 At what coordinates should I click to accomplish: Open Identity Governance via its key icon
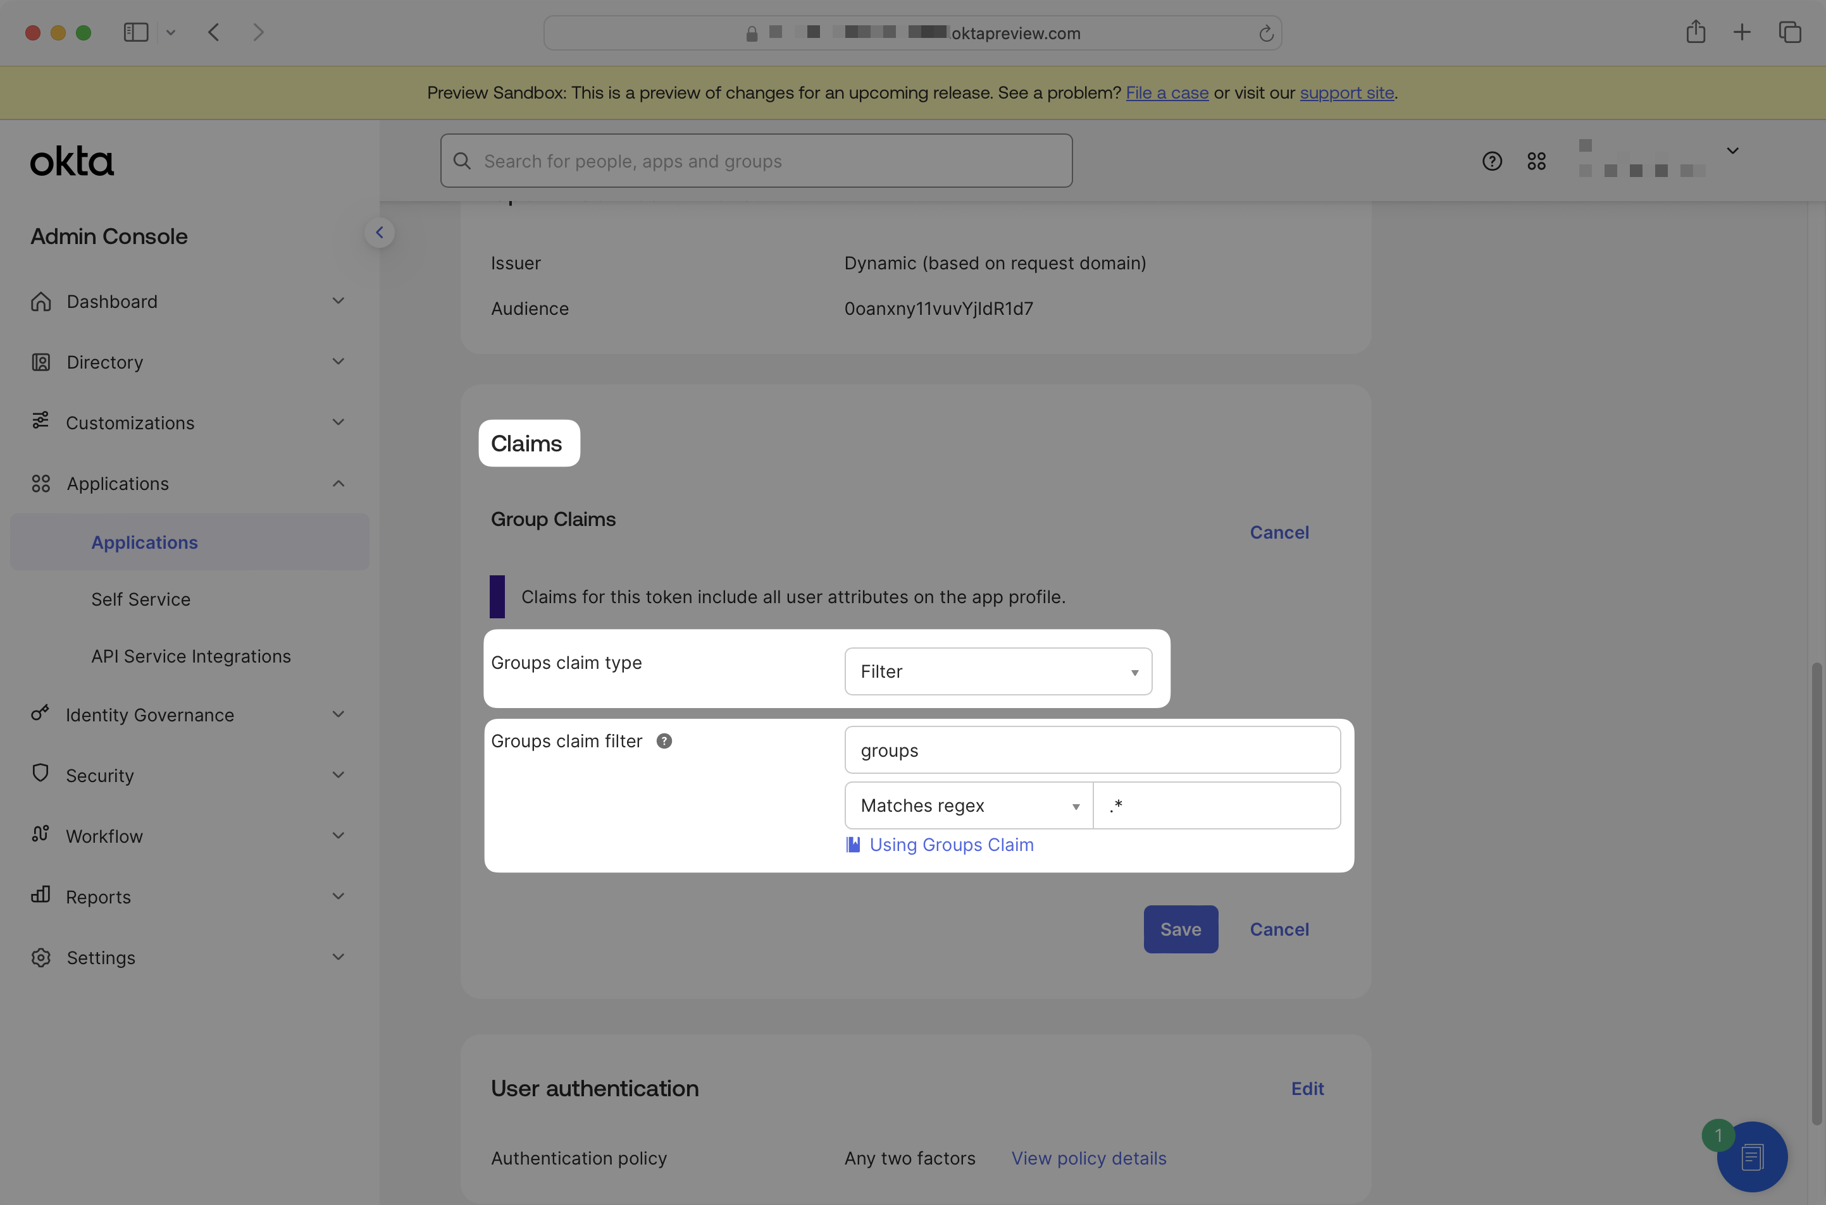40,714
